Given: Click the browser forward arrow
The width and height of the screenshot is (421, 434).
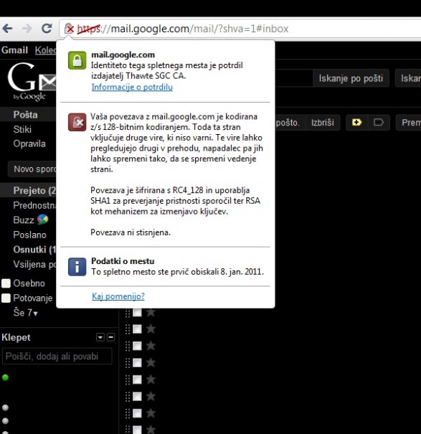Looking at the screenshot, I should (27, 28).
